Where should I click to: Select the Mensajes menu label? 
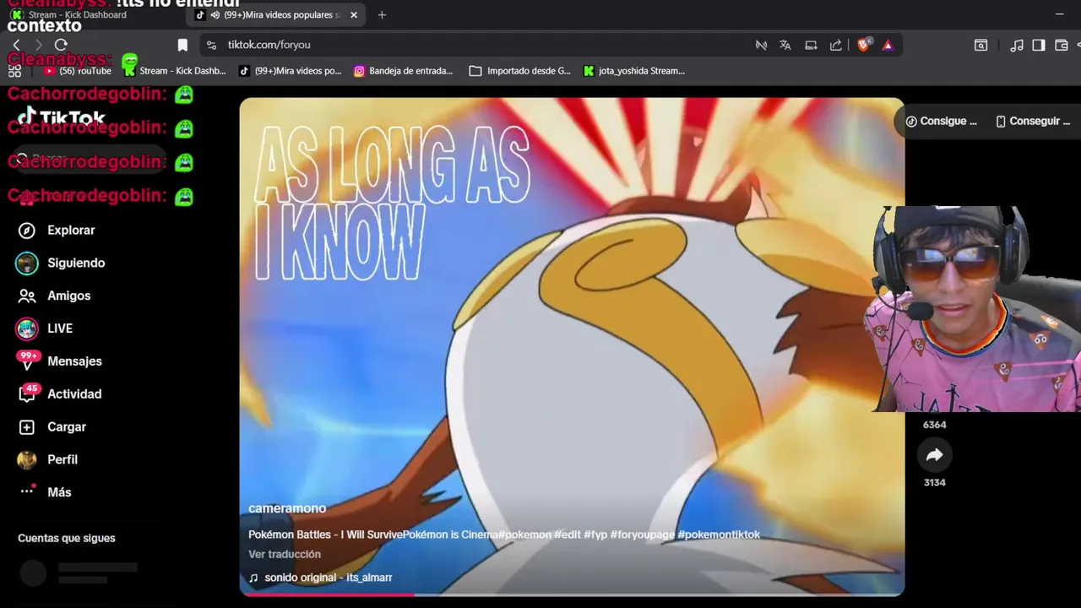pos(74,361)
